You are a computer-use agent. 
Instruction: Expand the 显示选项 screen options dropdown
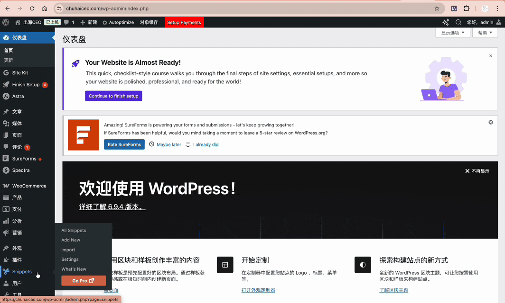(x=452, y=33)
